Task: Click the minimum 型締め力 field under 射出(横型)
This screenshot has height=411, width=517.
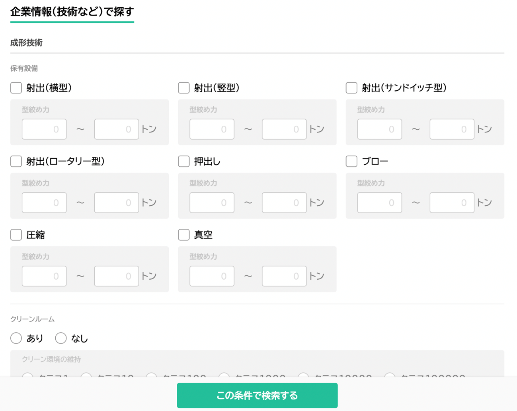Action: (44, 129)
